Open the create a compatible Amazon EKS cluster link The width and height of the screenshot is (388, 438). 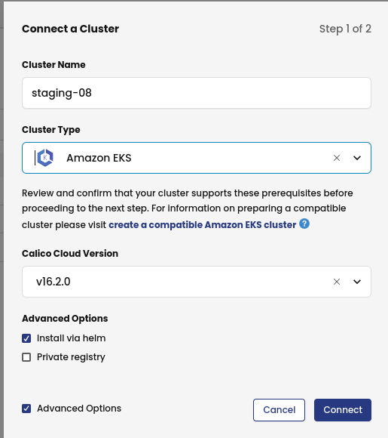pos(203,225)
